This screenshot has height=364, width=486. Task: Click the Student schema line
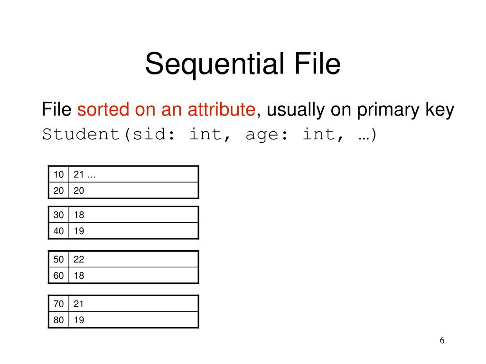[209, 134]
